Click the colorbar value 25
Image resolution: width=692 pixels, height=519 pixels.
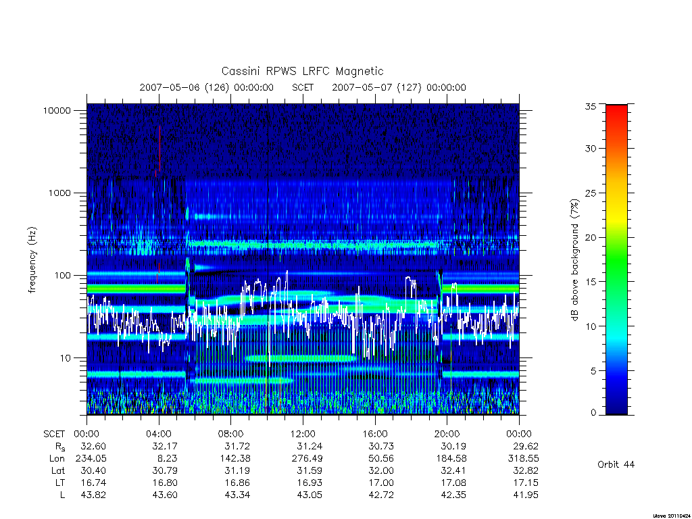(x=590, y=193)
